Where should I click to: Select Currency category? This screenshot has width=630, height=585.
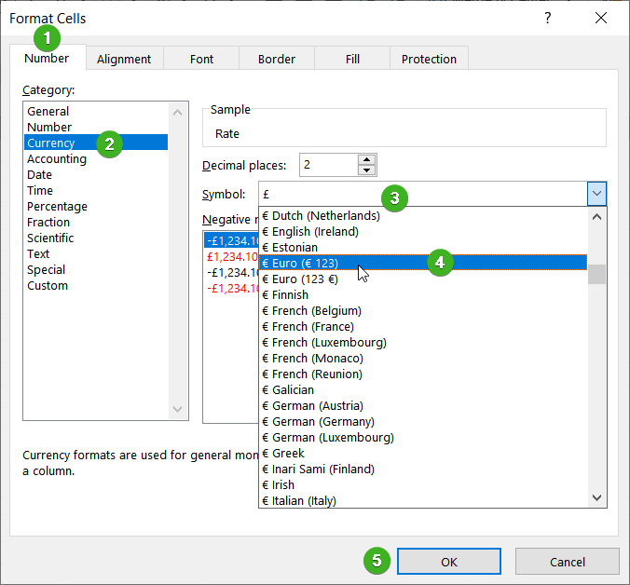pos(96,143)
